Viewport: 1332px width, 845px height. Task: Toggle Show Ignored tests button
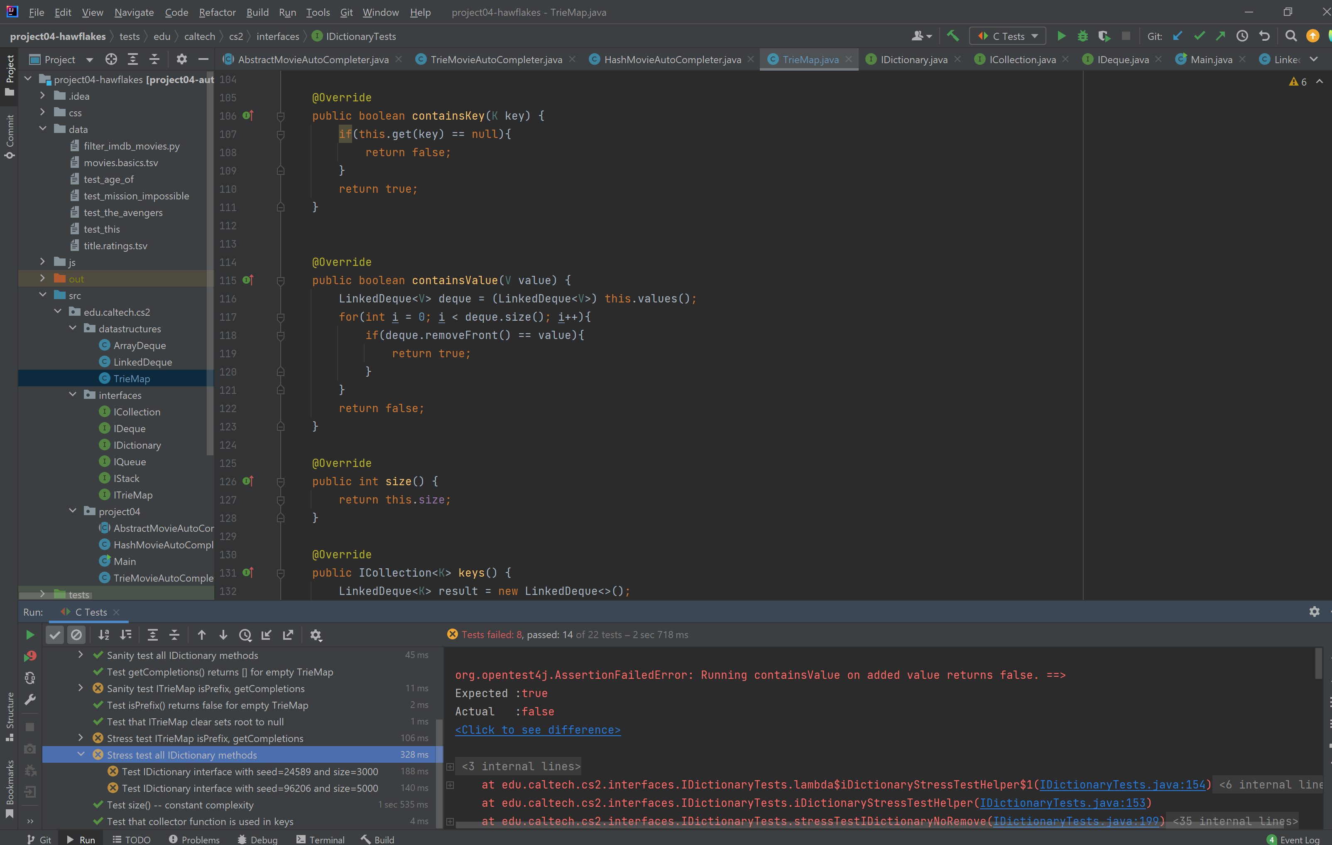pos(76,635)
